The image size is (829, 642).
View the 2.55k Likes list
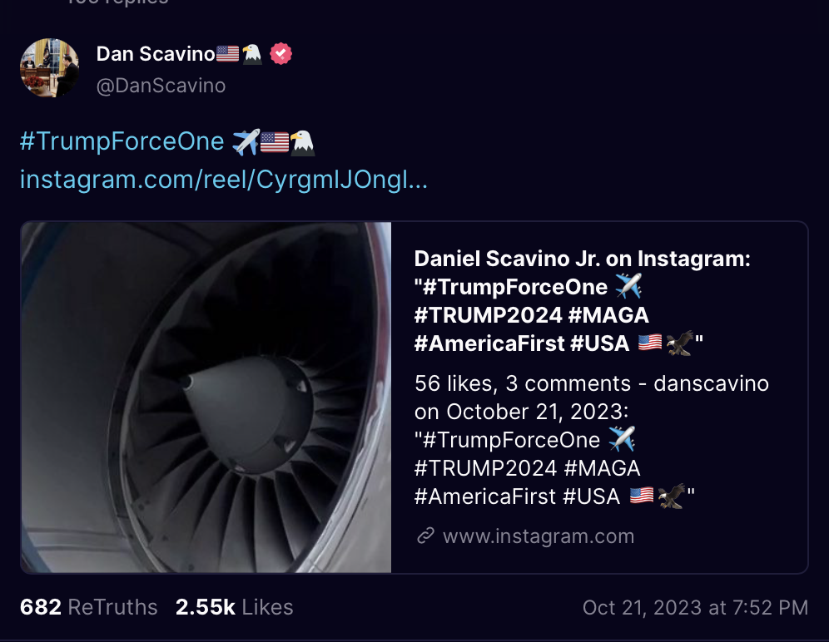[x=234, y=608]
